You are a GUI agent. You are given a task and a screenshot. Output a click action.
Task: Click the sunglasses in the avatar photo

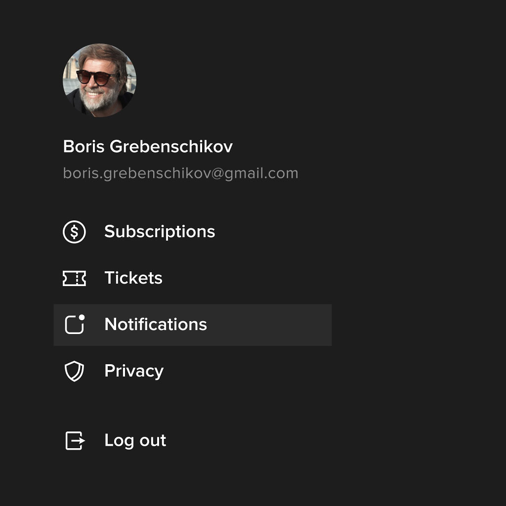point(97,78)
